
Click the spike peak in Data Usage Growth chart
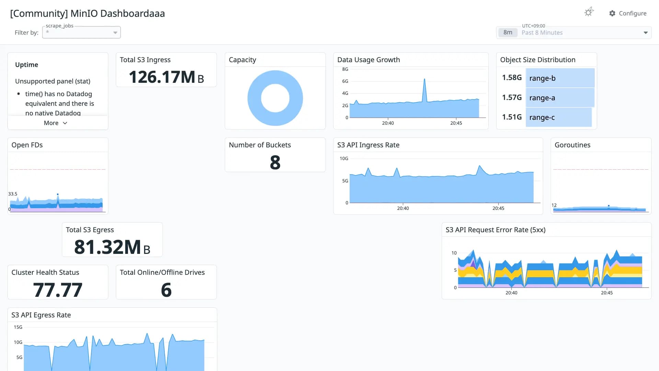coord(425,79)
